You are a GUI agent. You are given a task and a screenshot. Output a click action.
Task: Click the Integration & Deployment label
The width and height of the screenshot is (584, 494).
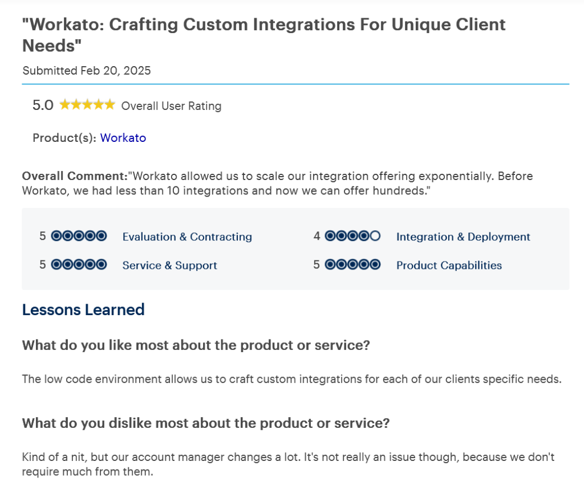pyautogui.click(x=463, y=236)
